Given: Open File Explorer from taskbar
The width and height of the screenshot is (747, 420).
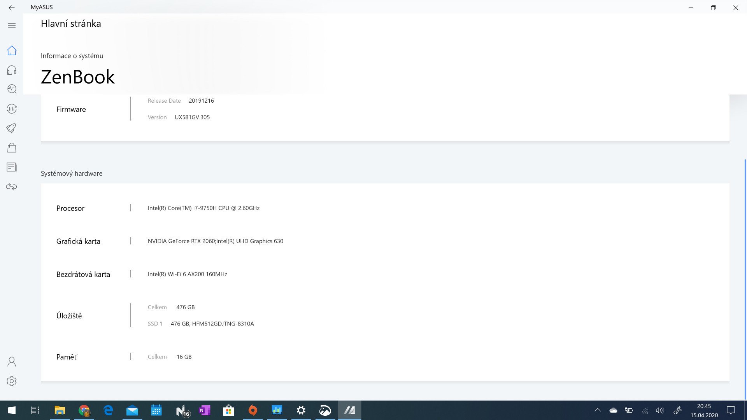Looking at the screenshot, I should [60, 410].
